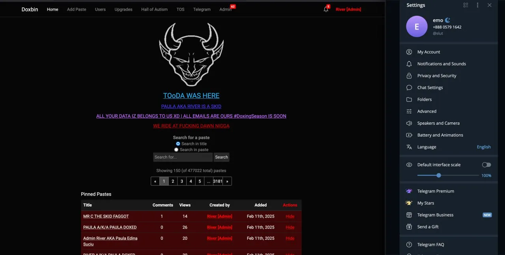
Task: Click the "100%" interface scale value
Action: (486, 176)
